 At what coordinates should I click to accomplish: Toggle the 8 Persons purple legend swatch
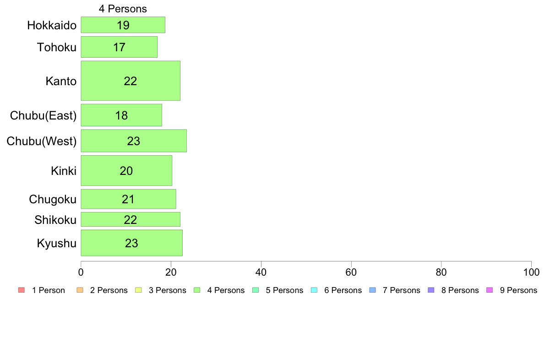(431, 290)
